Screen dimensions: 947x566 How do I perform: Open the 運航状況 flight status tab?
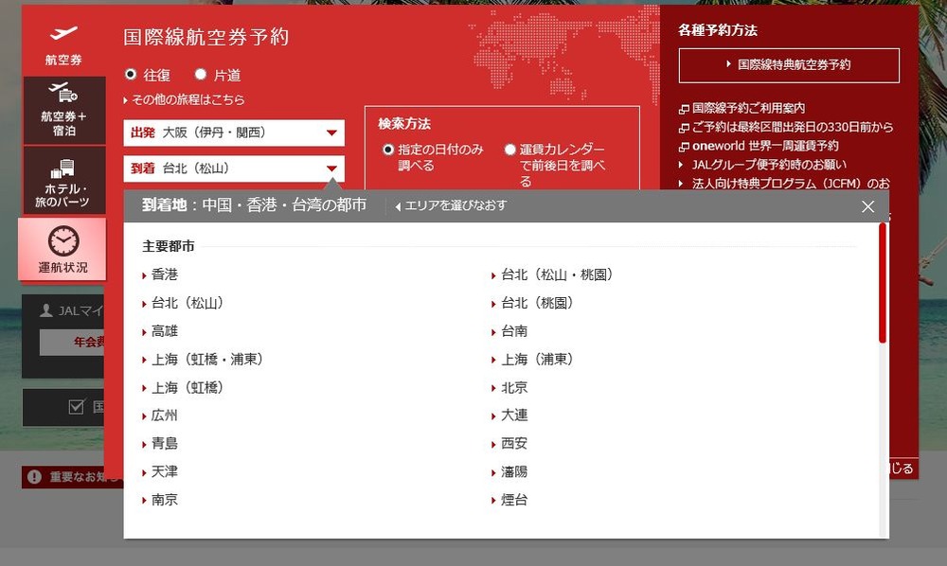(x=63, y=249)
